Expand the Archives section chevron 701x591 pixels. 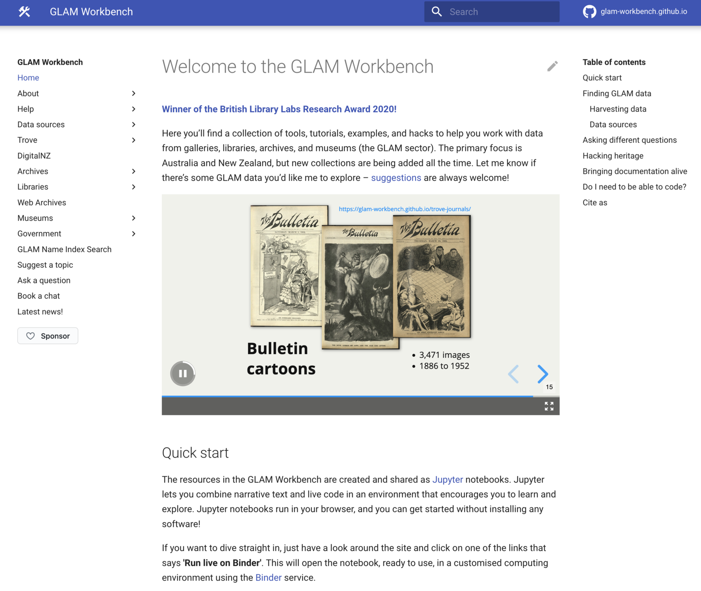(134, 171)
